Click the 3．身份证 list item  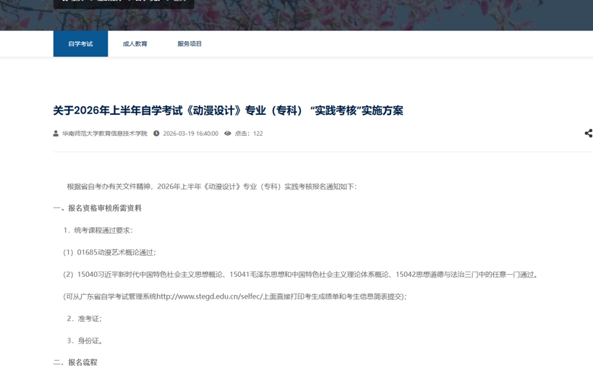85,340
